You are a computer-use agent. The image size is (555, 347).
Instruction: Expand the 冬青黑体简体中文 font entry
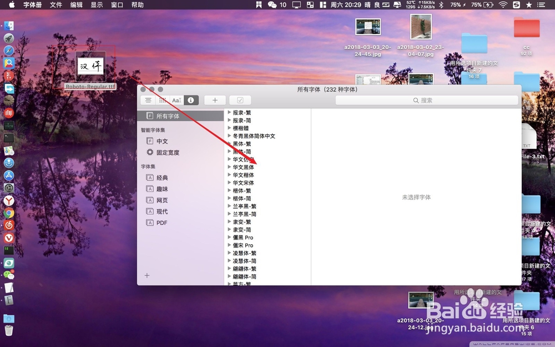[229, 136]
